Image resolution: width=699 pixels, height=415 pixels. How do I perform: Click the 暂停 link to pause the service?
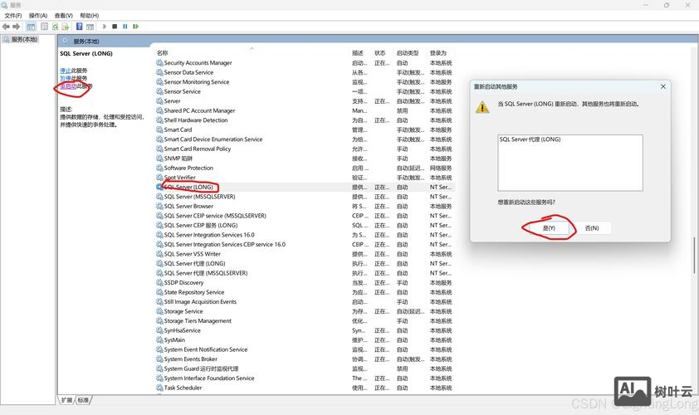click(66, 78)
